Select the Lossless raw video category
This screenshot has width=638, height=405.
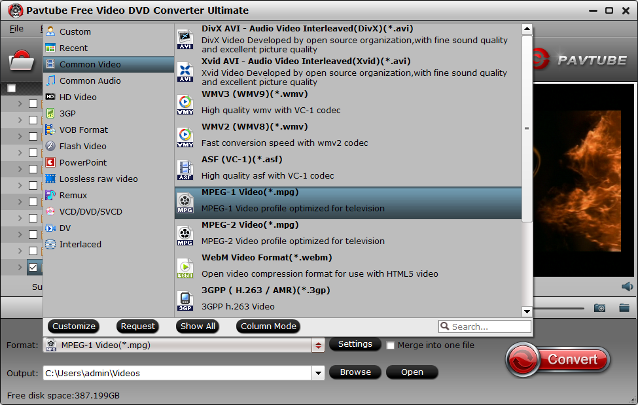(x=109, y=179)
